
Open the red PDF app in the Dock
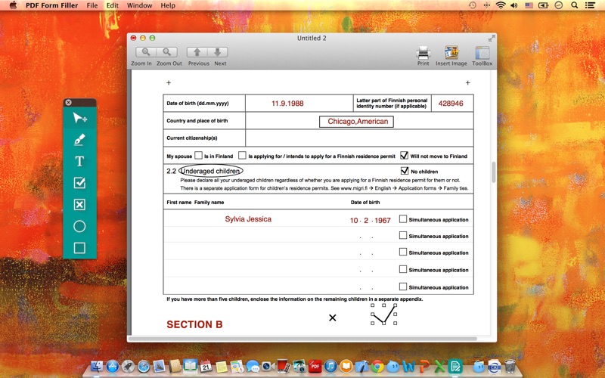(315, 366)
